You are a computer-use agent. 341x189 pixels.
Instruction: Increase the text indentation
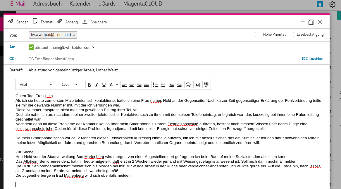tap(179, 85)
